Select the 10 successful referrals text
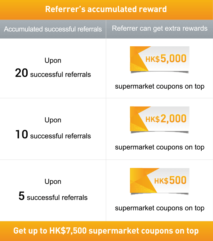This screenshot has height=241, width=213. coord(53,134)
